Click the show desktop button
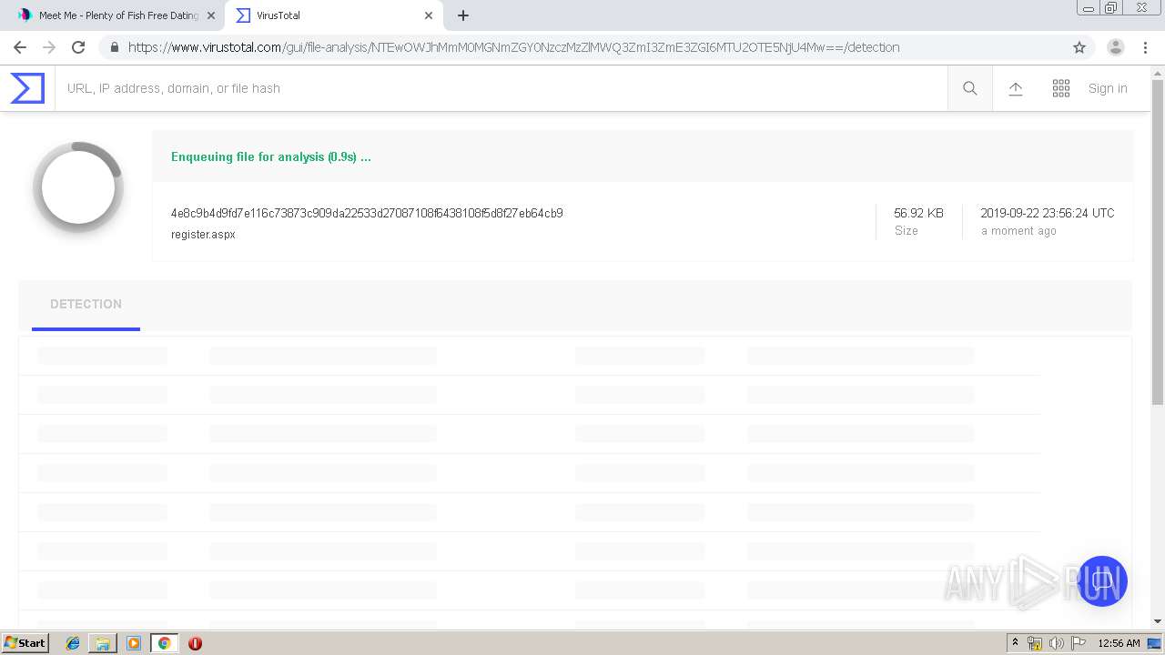This screenshot has width=1165, height=655. pyautogui.click(x=1155, y=643)
